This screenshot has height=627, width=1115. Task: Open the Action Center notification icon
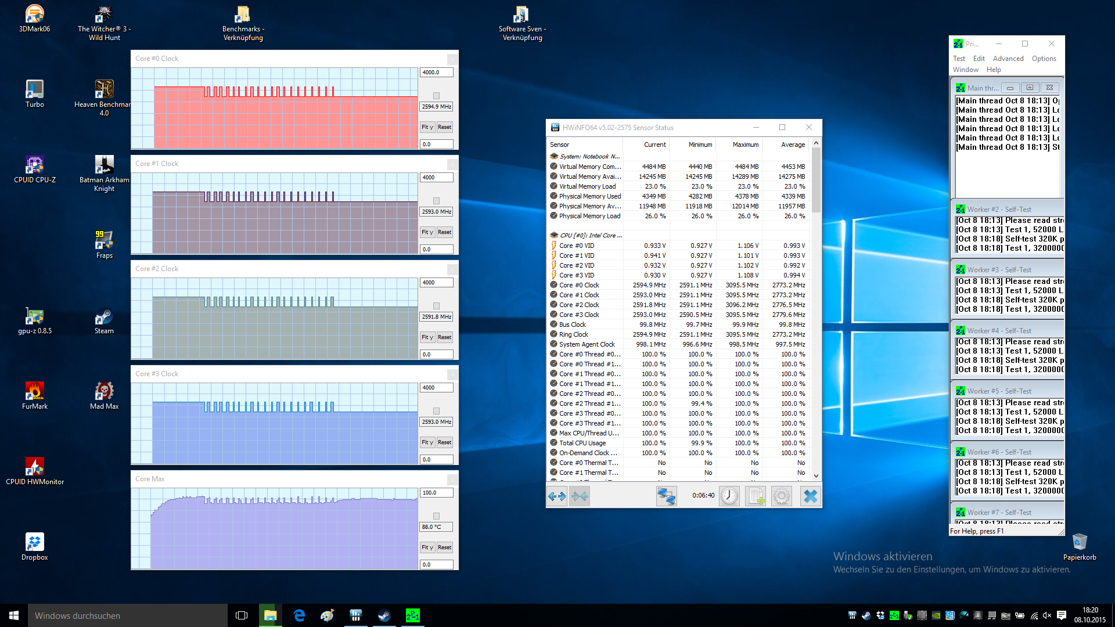pyautogui.click(x=1062, y=615)
